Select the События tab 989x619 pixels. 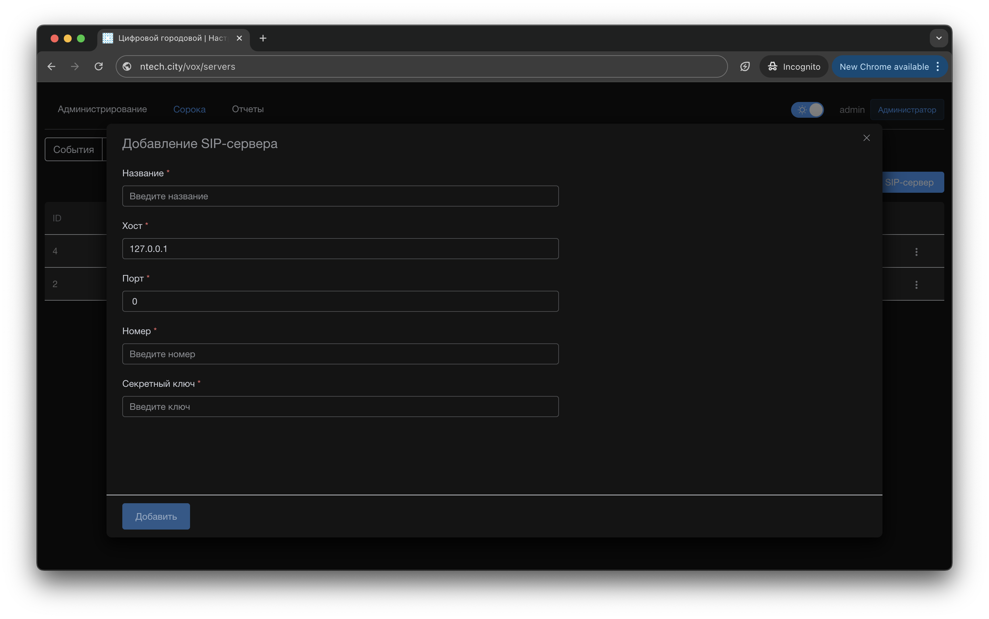pyautogui.click(x=74, y=149)
